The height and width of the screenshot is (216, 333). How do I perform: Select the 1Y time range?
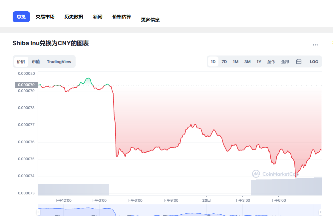(x=259, y=61)
